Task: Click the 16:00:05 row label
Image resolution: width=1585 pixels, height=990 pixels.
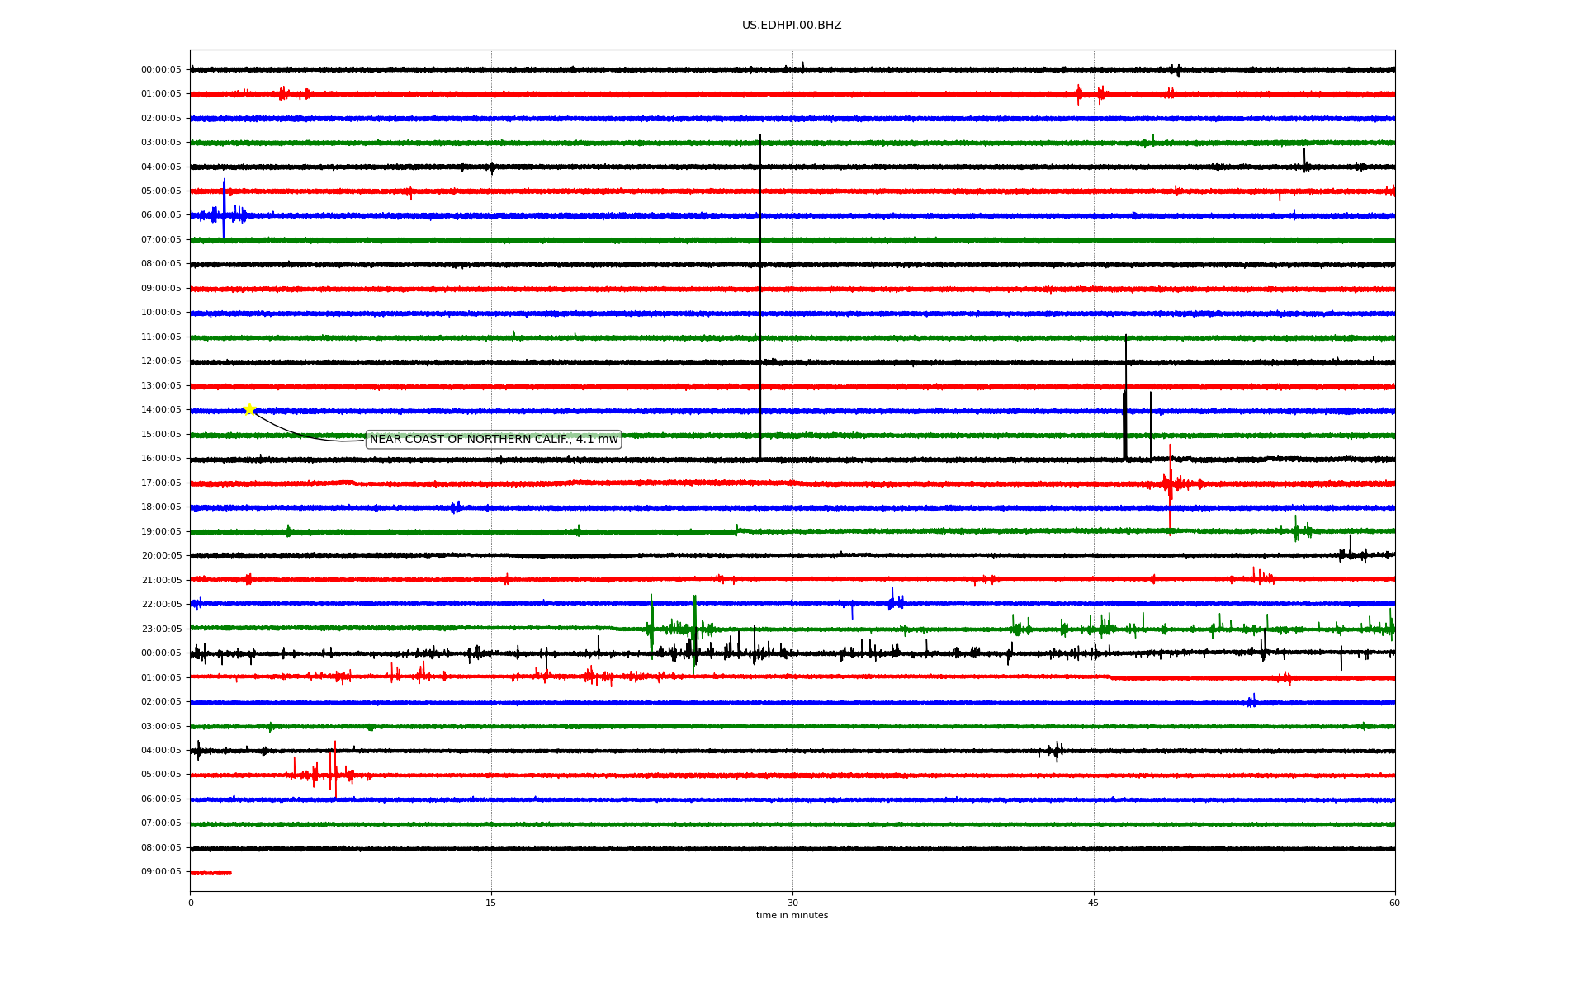Action: coord(161,459)
